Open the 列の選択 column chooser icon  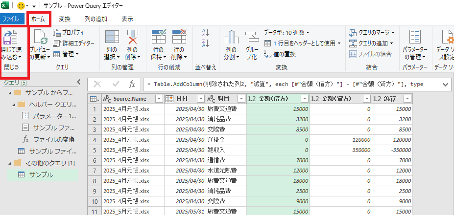[112, 38]
